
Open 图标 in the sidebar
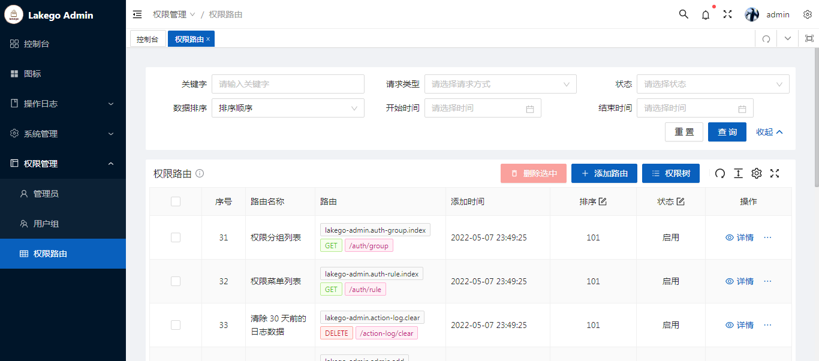click(63, 74)
